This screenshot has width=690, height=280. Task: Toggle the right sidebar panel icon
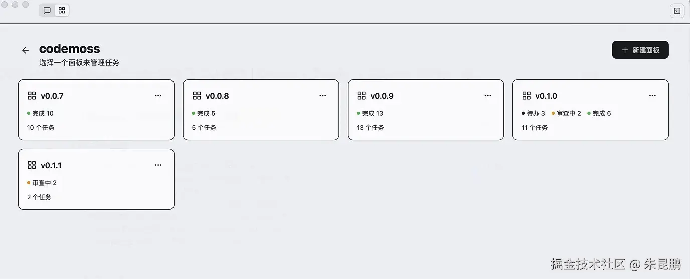677,11
